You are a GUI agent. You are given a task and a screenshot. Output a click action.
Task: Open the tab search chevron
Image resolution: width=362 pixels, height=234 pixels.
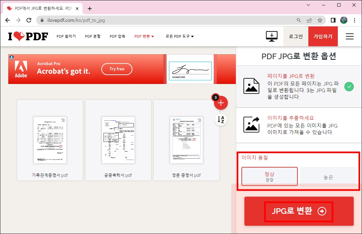click(308, 5)
